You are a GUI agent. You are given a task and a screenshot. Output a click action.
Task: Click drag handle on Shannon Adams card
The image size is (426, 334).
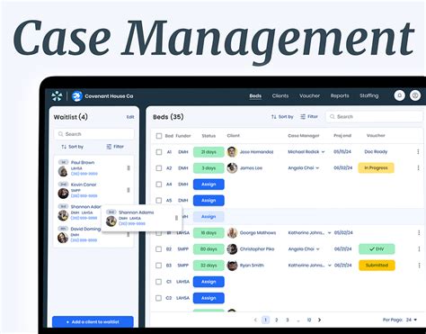[176, 218]
